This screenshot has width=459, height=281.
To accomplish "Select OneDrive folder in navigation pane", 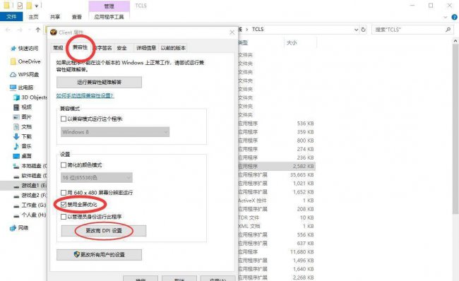I will pos(25,61).
